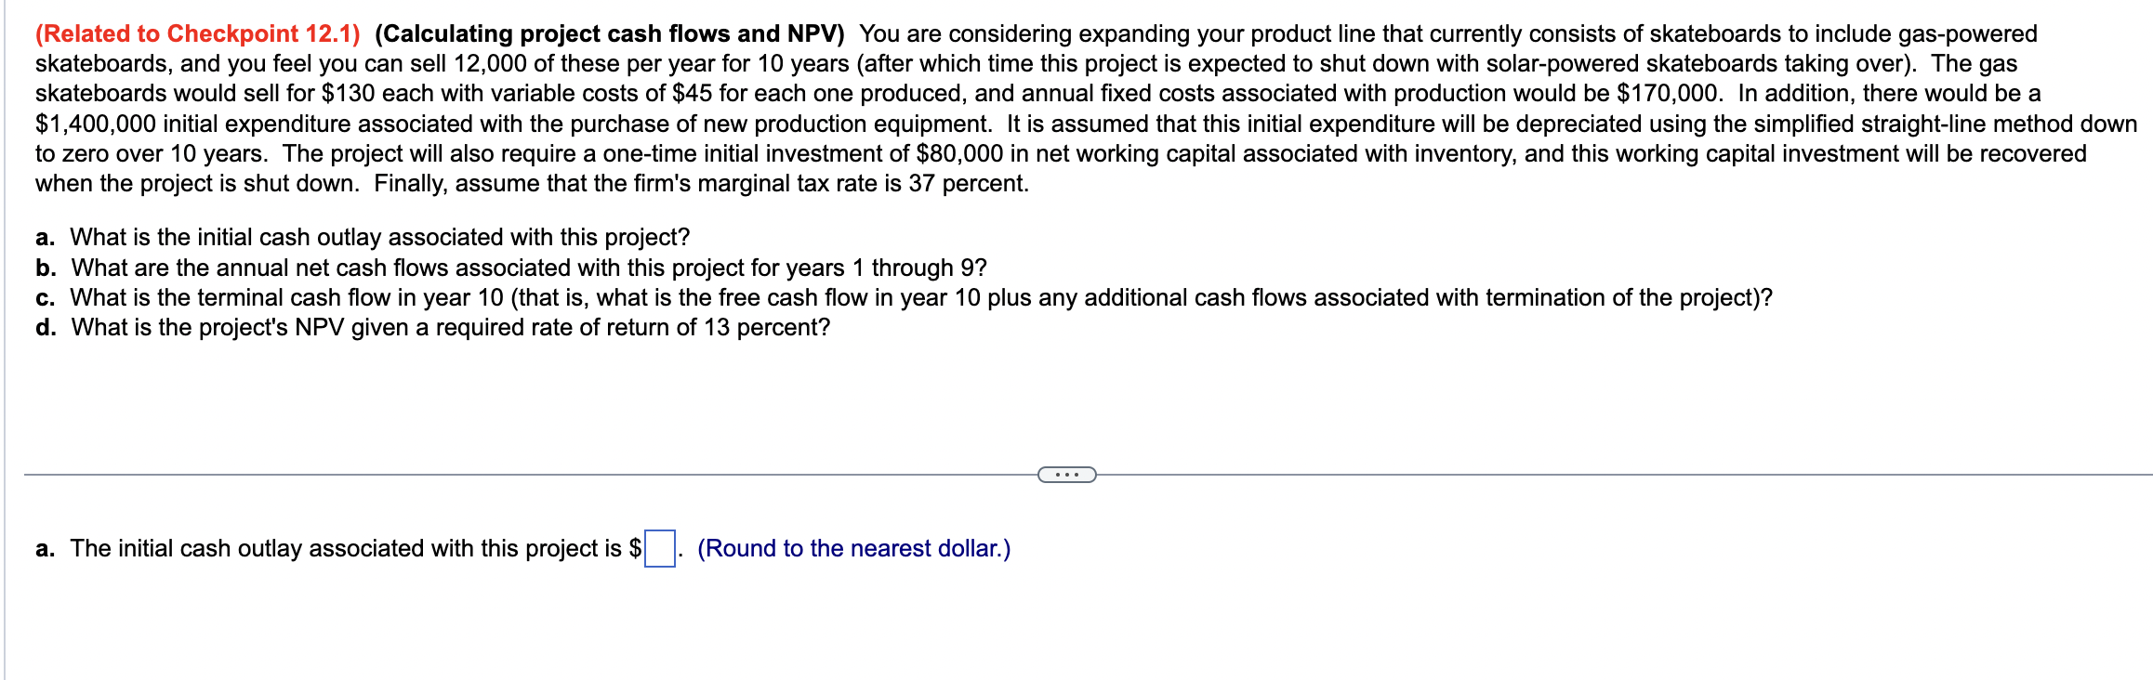Click question c about terminal cash flow

904,297
